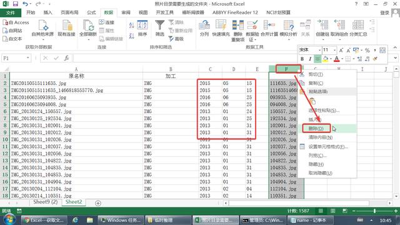Select 清除内容(N) in context menu
Screen dimensions: 400x225
click(321, 137)
